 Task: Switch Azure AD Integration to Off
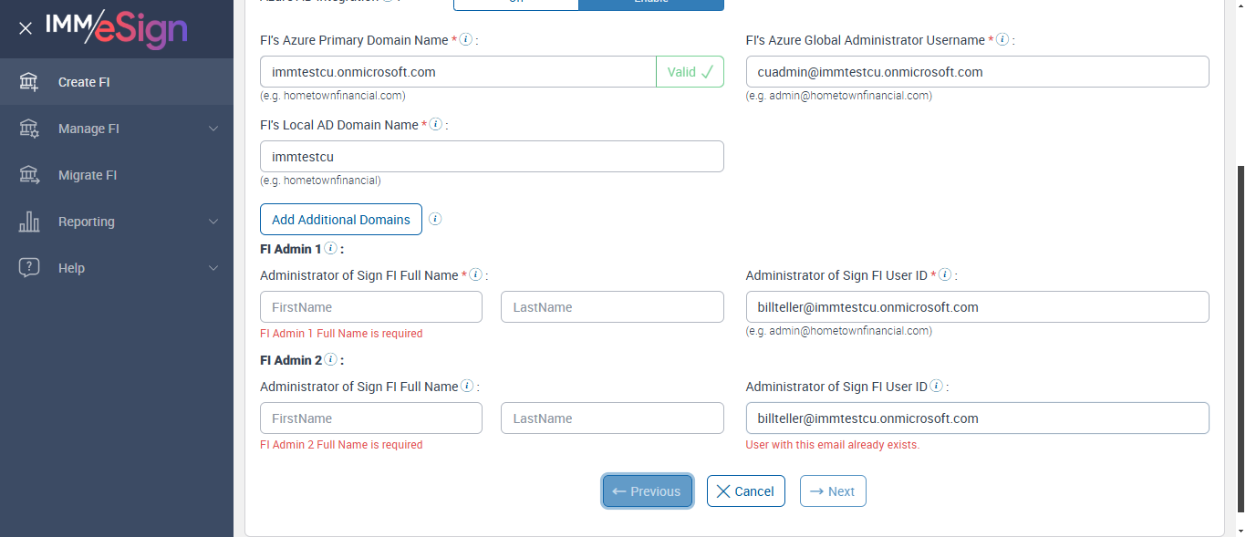pos(515,4)
